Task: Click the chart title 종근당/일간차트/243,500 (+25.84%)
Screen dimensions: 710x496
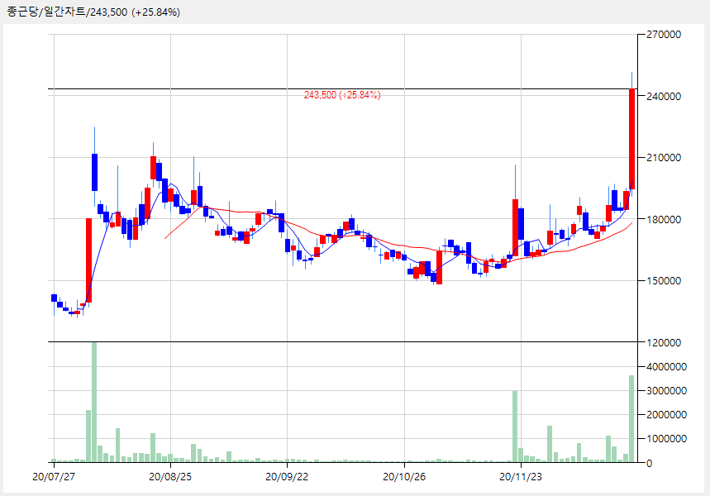Action: tap(93, 12)
